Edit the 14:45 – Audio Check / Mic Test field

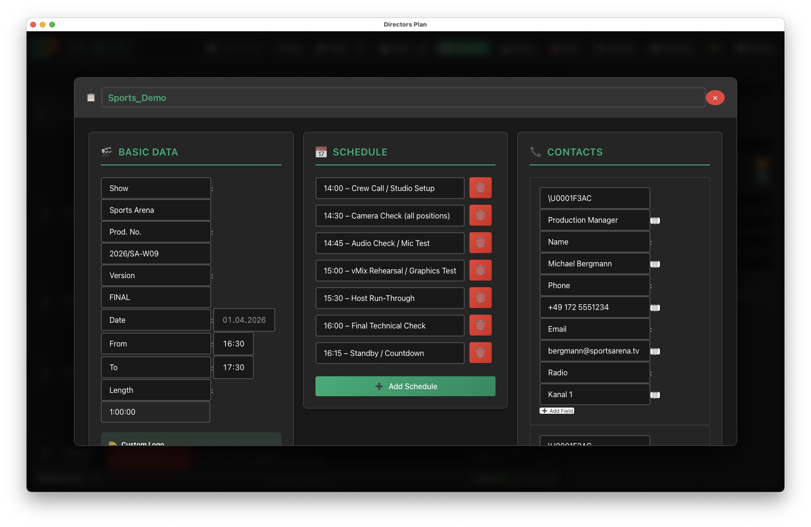[390, 243]
